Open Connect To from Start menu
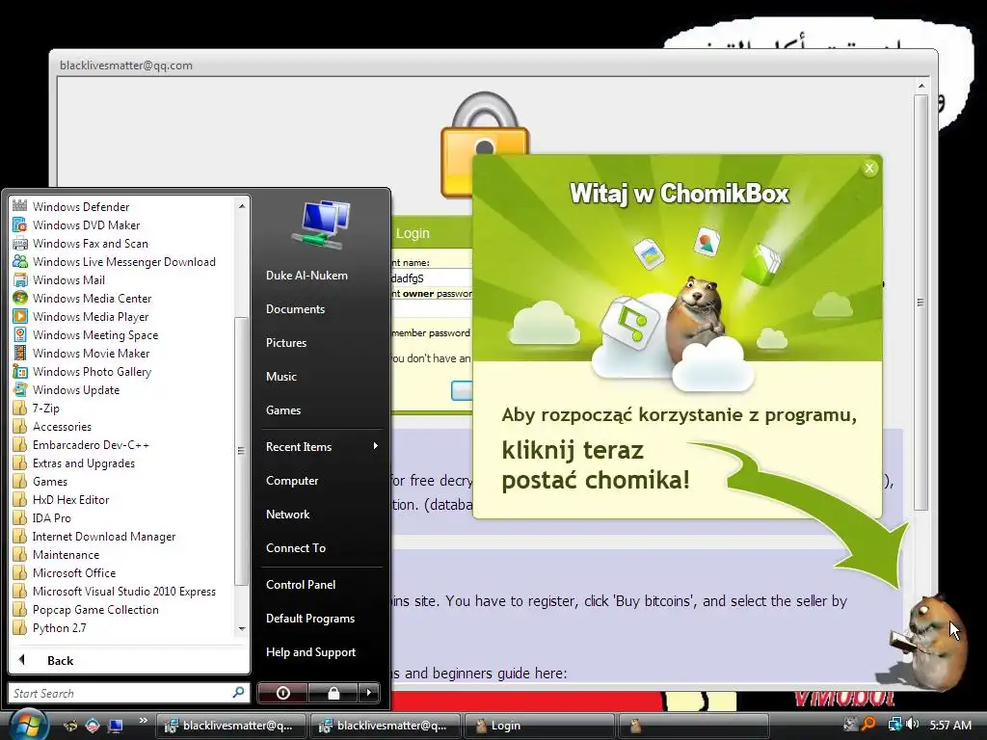 (x=296, y=547)
